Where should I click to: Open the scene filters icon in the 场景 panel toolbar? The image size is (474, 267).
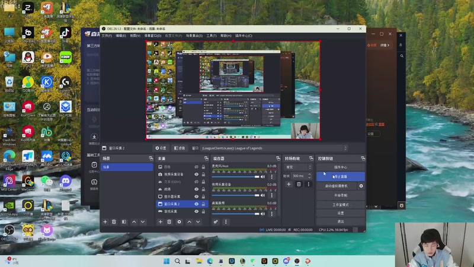(124, 222)
